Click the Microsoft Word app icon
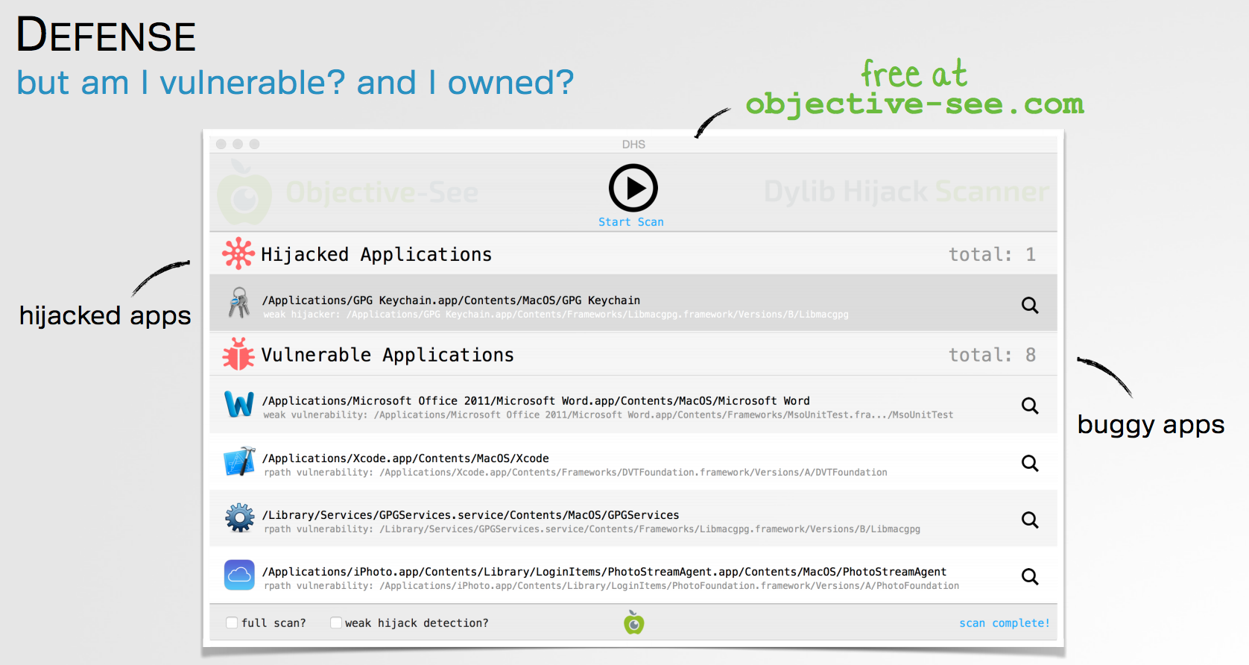 239,404
